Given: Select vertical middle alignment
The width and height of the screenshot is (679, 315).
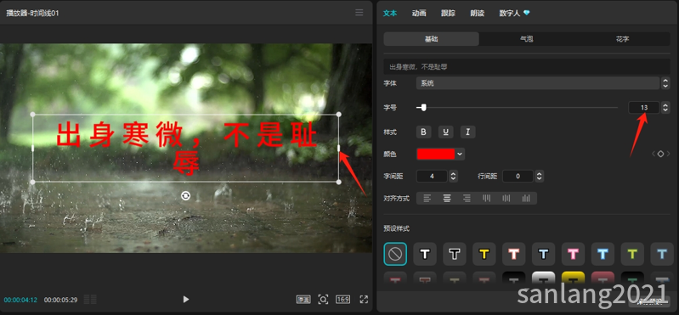Looking at the screenshot, I should click(506, 198).
